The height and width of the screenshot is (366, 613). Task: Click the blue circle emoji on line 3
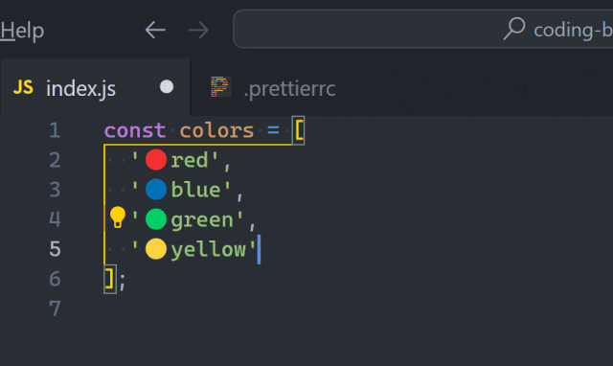coord(156,190)
